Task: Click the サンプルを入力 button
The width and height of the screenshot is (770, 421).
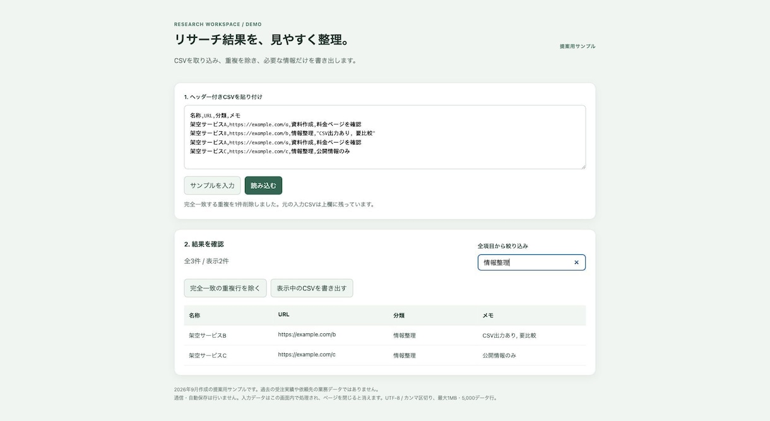Action: tap(212, 186)
